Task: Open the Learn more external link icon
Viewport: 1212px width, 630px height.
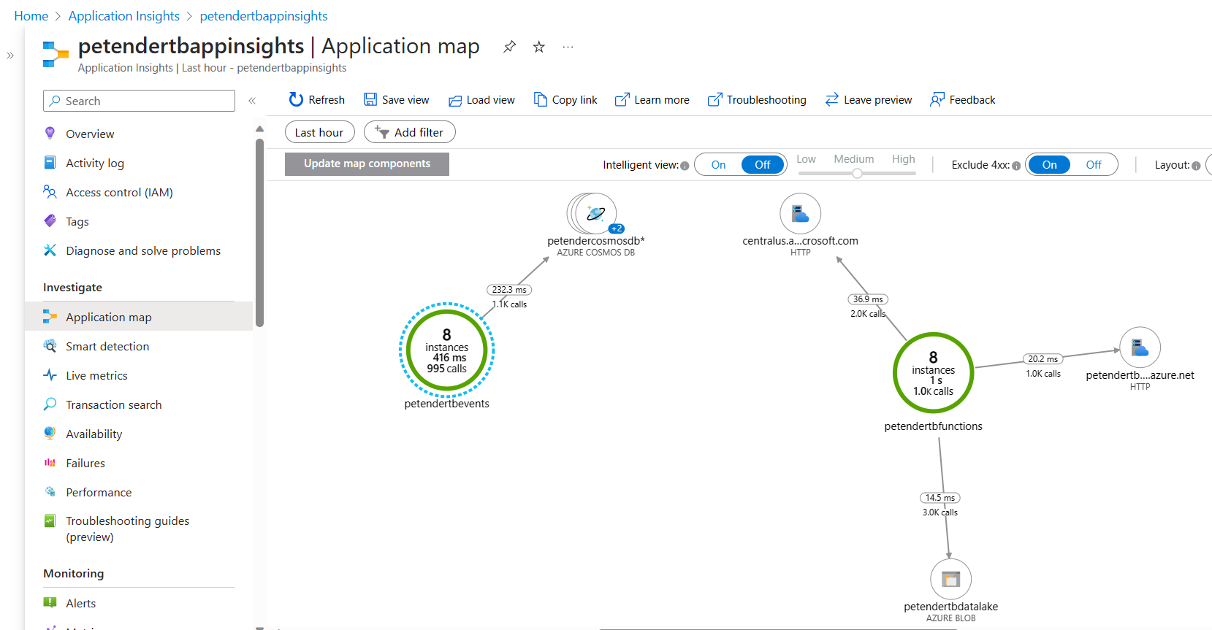Action: [x=622, y=99]
